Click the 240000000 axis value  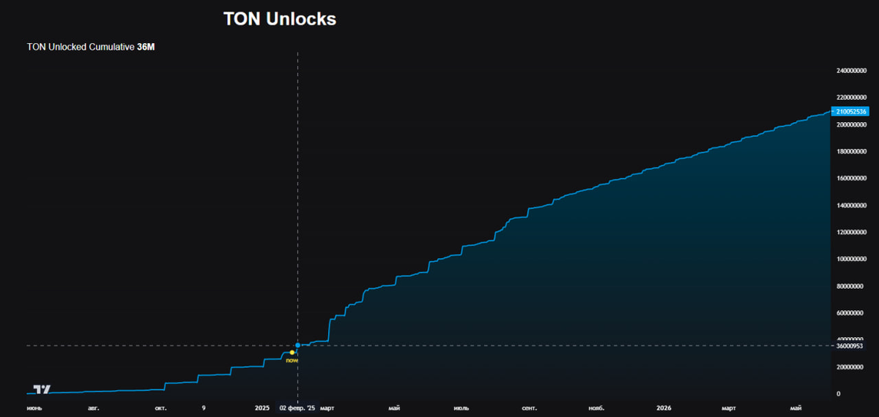(852, 71)
